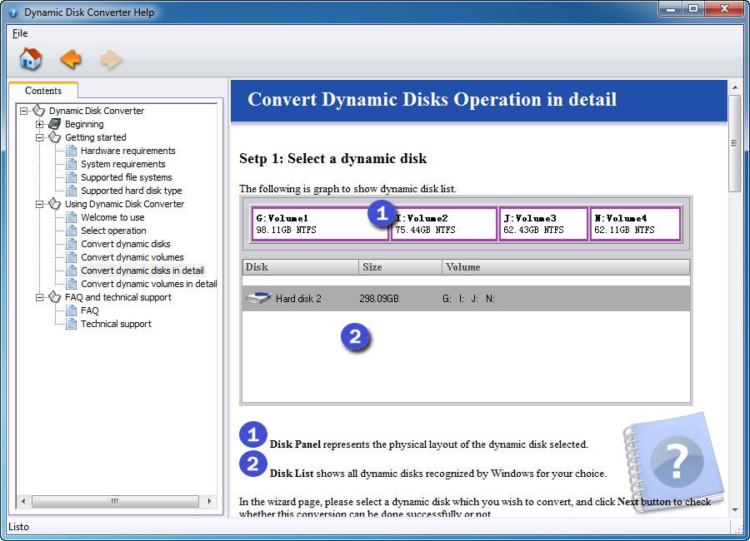Image resolution: width=750 pixels, height=541 pixels.
Task: Collapse the Using Dynamic Disk Converter node
Action: coord(39,204)
